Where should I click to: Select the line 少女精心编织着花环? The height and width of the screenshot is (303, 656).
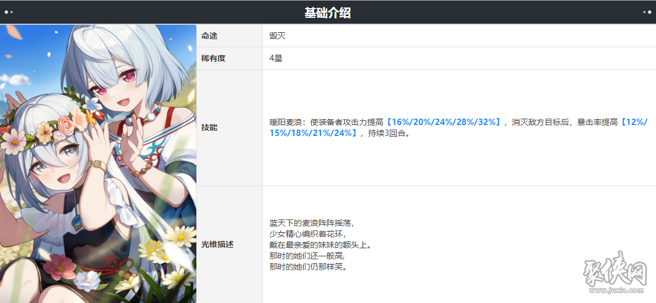tap(308, 234)
